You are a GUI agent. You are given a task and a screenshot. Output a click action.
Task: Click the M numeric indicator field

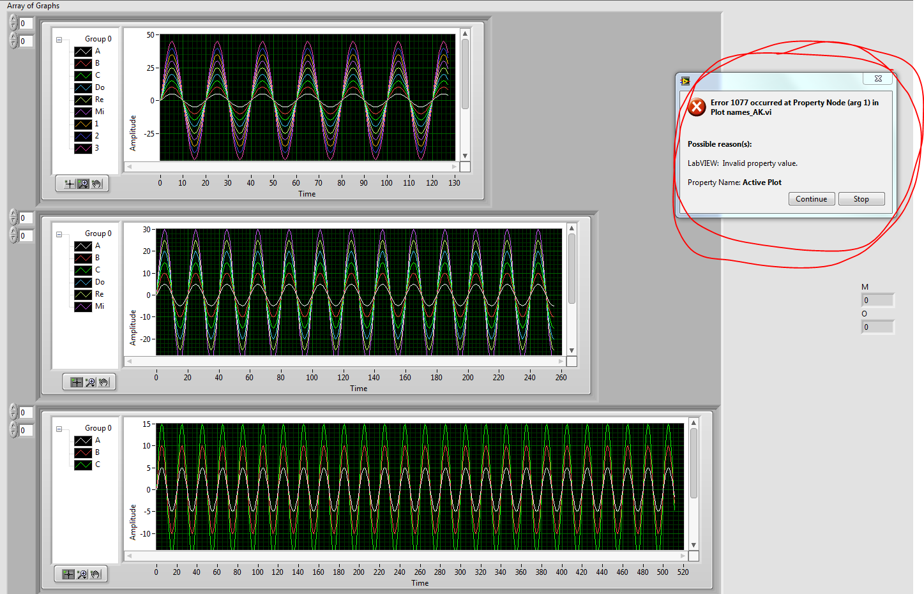click(x=877, y=301)
